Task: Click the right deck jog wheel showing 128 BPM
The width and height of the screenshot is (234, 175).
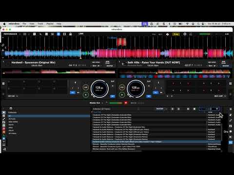Action: click(136, 88)
